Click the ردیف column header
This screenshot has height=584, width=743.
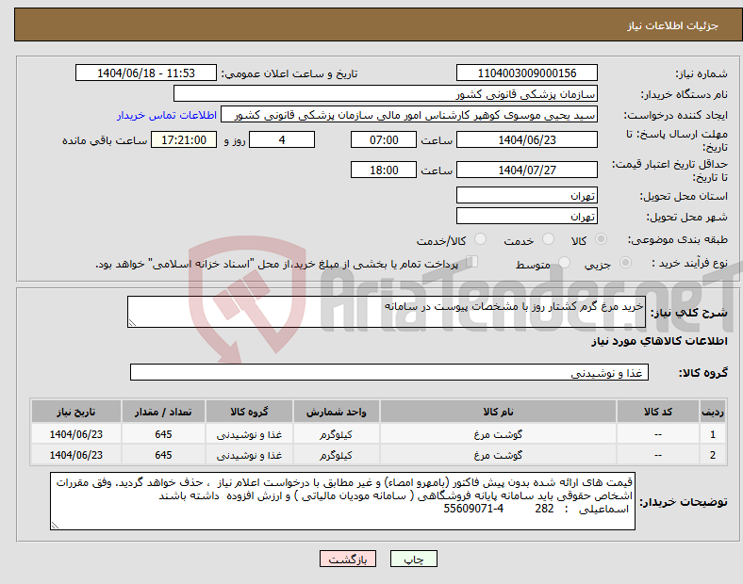(713, 412)
